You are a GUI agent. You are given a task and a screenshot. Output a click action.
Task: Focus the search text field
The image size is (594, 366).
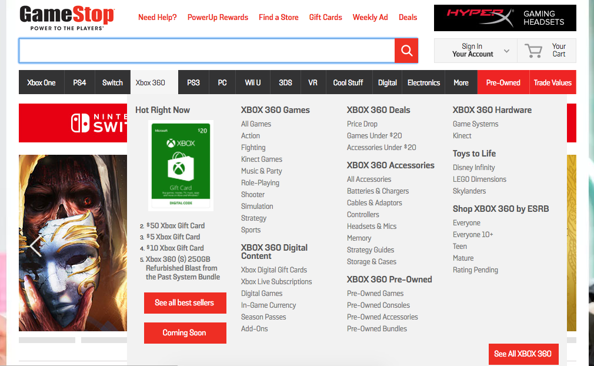[206, 51]
